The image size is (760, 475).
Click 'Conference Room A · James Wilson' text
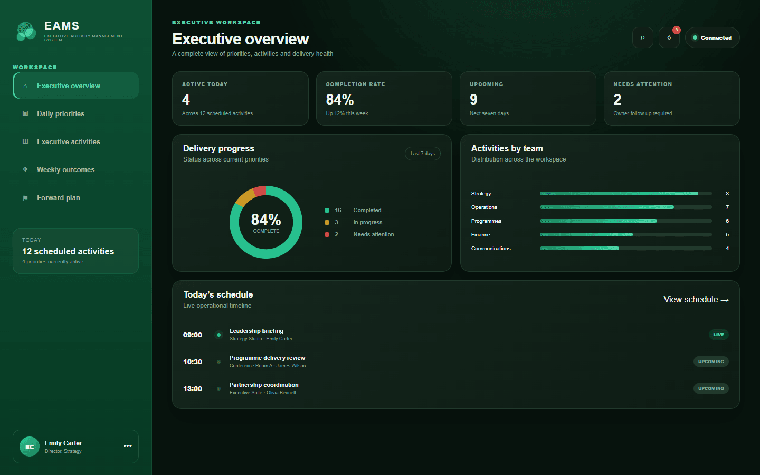pos(268,366)
